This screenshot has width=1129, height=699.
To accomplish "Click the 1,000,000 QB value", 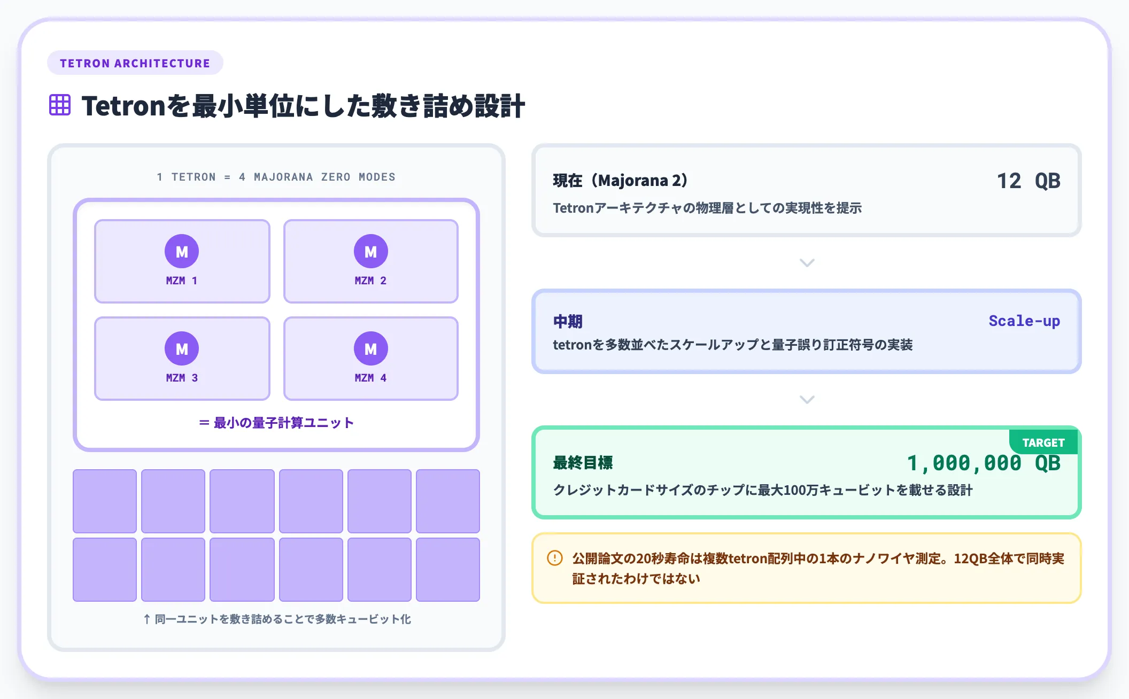I will click(984, 463).
